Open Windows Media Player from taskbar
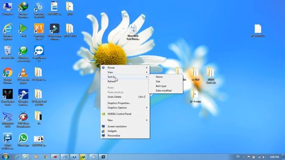 36,157
